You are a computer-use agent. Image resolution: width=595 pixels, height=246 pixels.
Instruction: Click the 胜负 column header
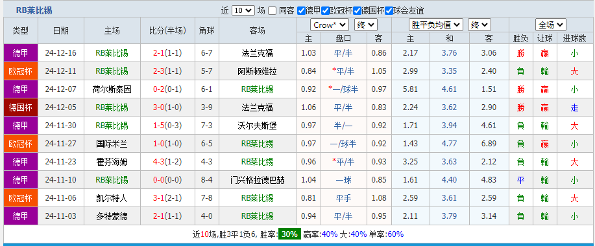pos(520,38)
